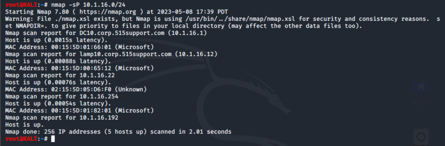Select the Home label under the folder icon
The height and width of the screenshot is (146, 445).
pyautogui.click(x=421, y=103)
